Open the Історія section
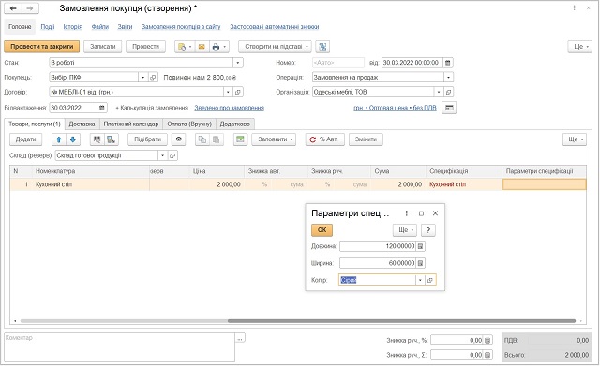Image resolution: width=600 pixels, height=366 pixels. (73, 27)
